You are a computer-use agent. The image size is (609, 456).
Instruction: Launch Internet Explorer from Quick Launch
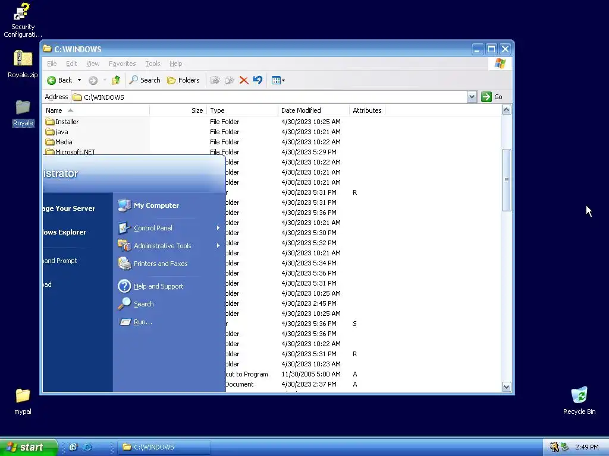88,447
